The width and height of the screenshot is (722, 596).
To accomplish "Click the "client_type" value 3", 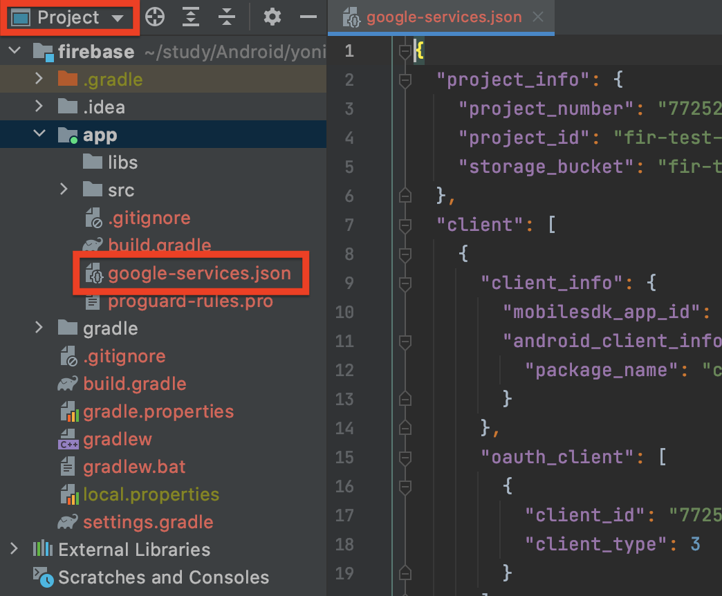I will point(695,544).
